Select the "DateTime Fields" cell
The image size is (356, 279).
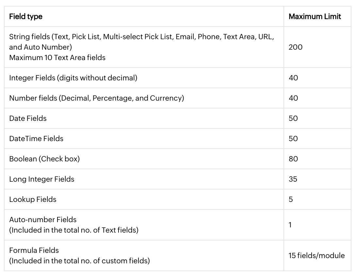click(36, 139)
